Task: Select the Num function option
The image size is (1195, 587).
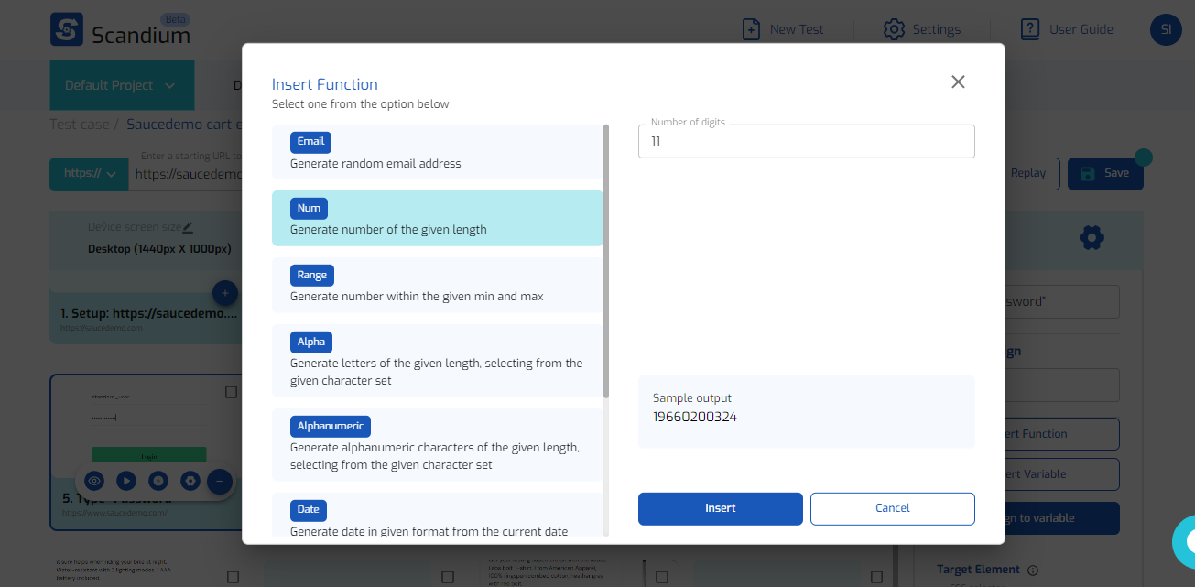Action: [x=437, y=218]
